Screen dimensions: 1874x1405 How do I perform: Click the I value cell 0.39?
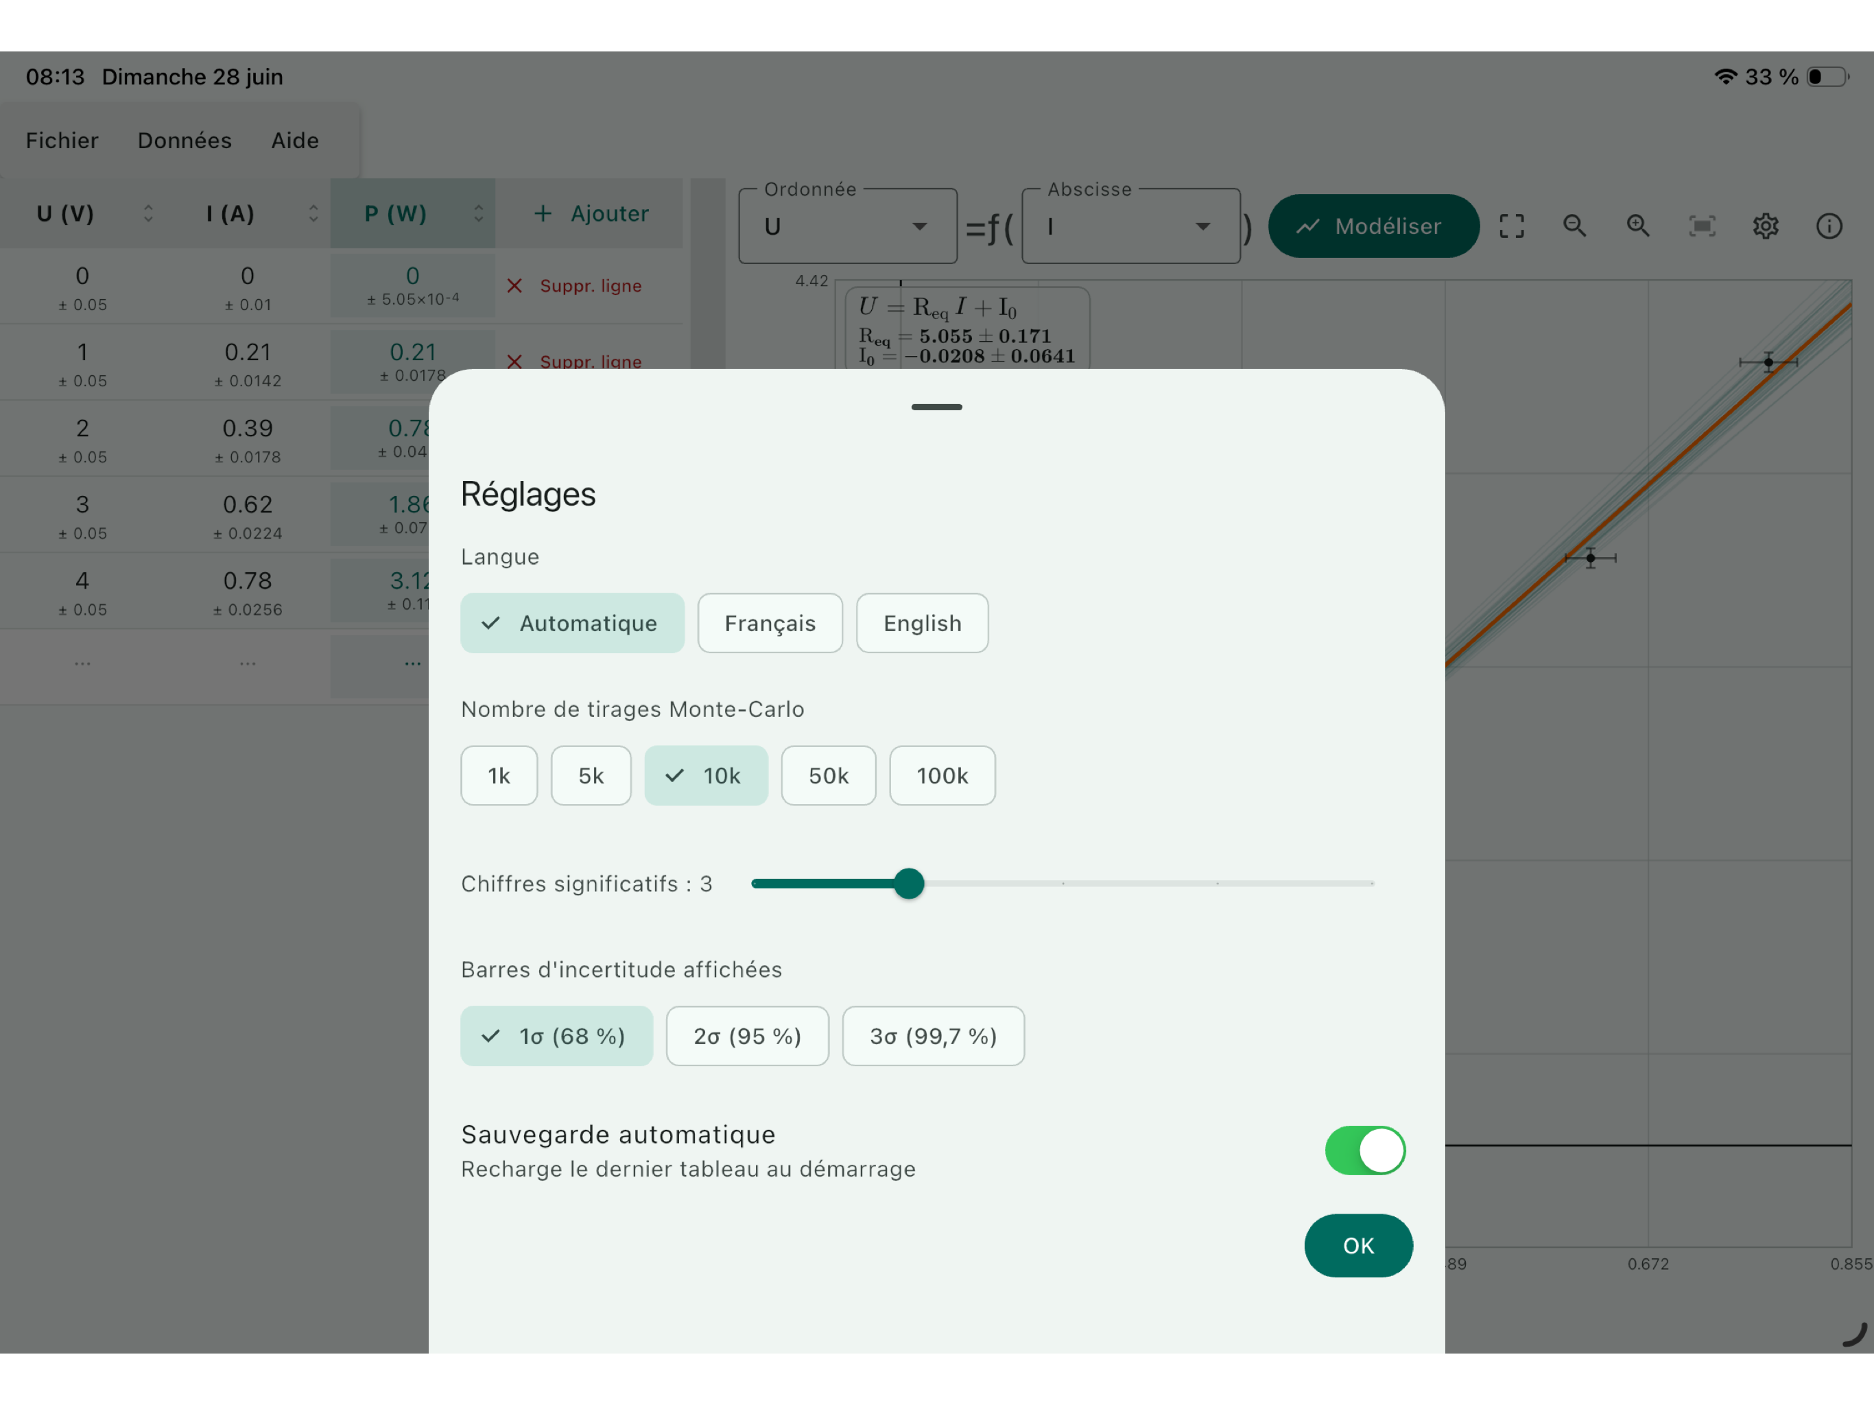(248, 438)
